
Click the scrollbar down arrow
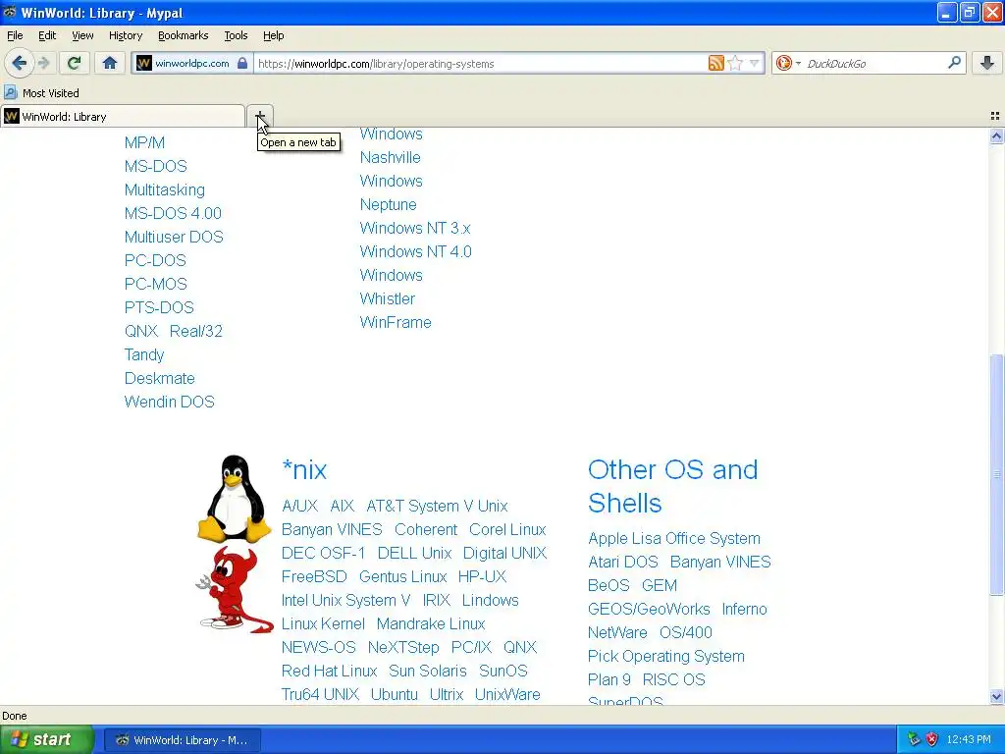point(996,697)
